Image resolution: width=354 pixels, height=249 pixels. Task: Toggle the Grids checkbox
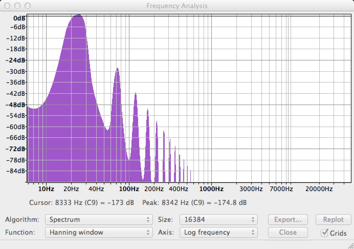[x=325, y=233]
